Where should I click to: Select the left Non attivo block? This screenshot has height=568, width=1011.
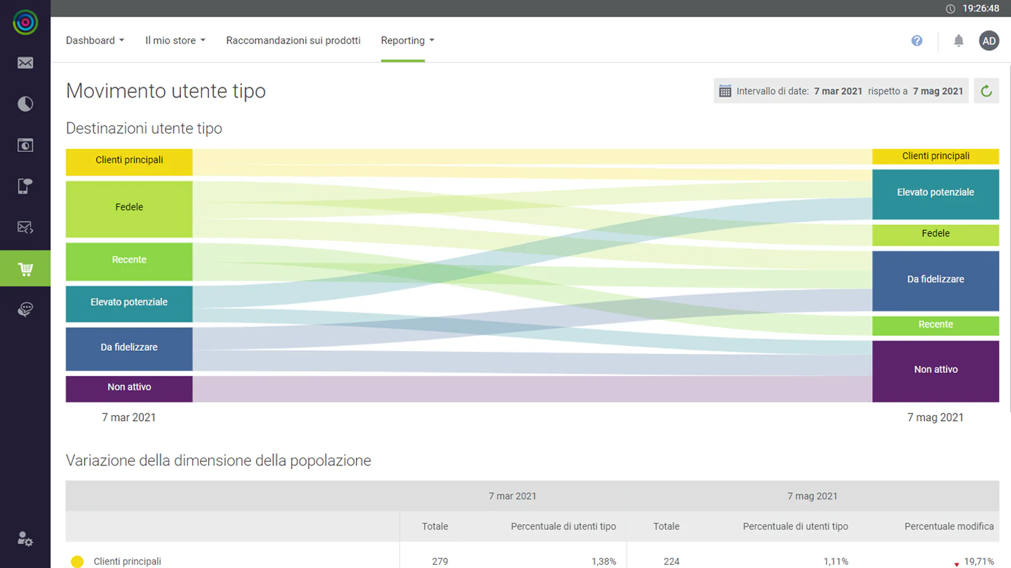click(x=129, y=389)
